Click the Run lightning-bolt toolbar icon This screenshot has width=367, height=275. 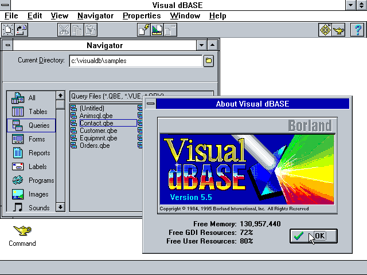point(144,30)
